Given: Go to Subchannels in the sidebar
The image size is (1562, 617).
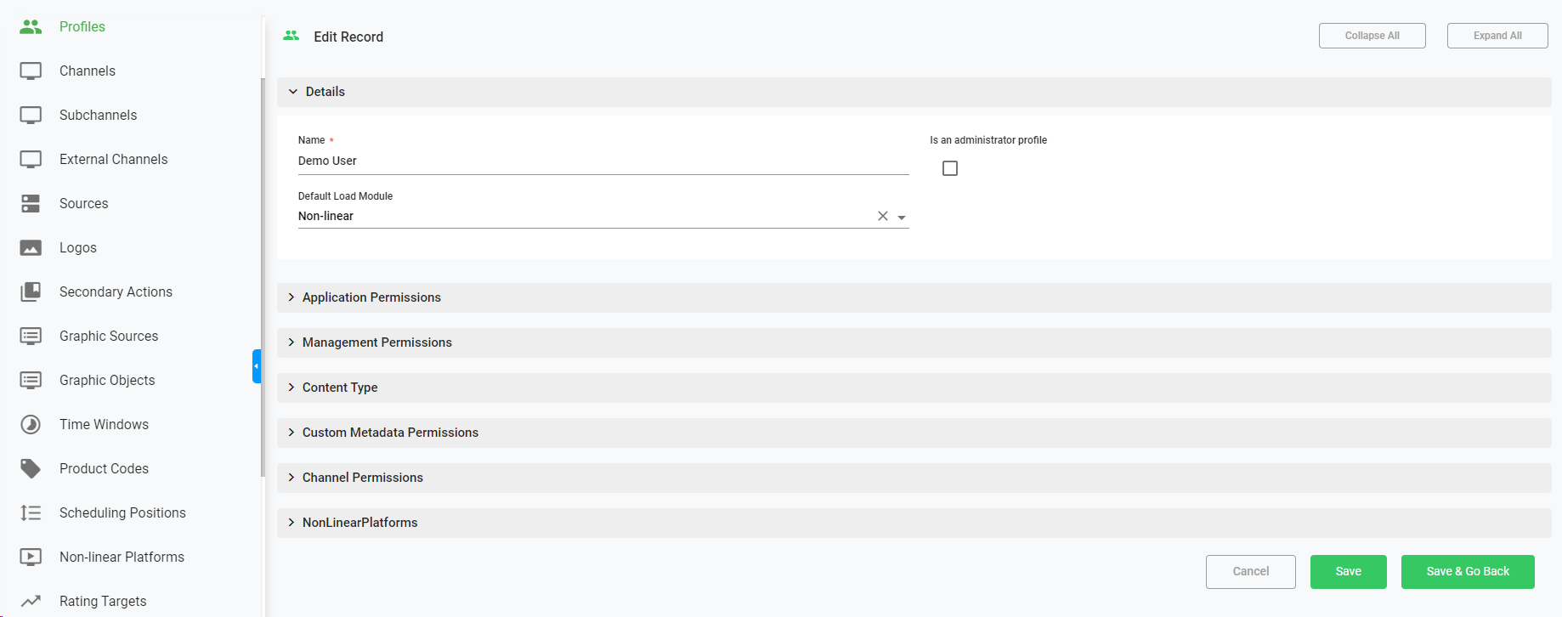Looking at the screenshot, I should pos(98,116).
